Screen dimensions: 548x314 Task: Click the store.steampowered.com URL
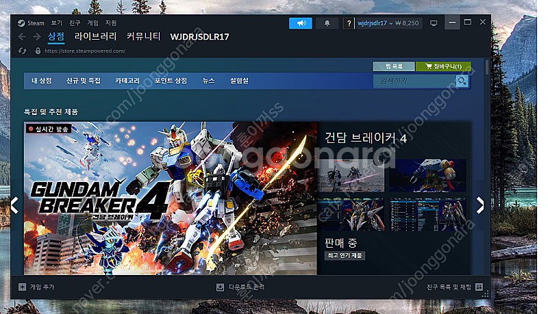(85, 51)
